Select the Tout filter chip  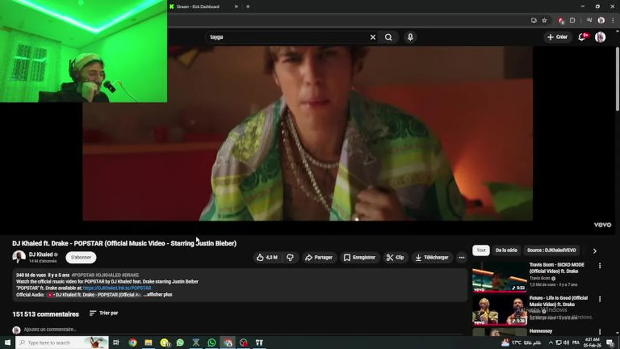tap(481, 250)
